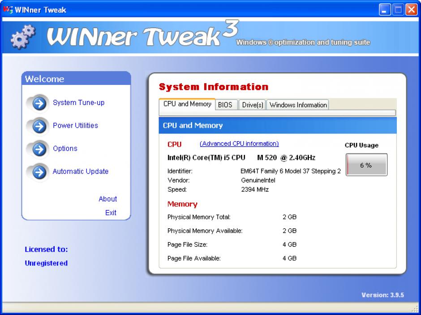Viewport: 421px width, 315px height.
Task: Maximize the WINner Tweak window
Action: click(x=398, y=10)
